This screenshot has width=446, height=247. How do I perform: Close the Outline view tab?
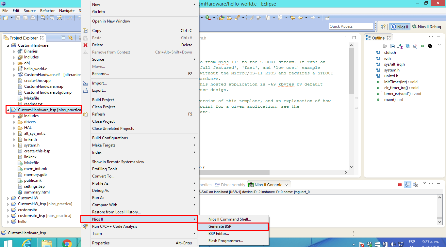coord(389,38)
